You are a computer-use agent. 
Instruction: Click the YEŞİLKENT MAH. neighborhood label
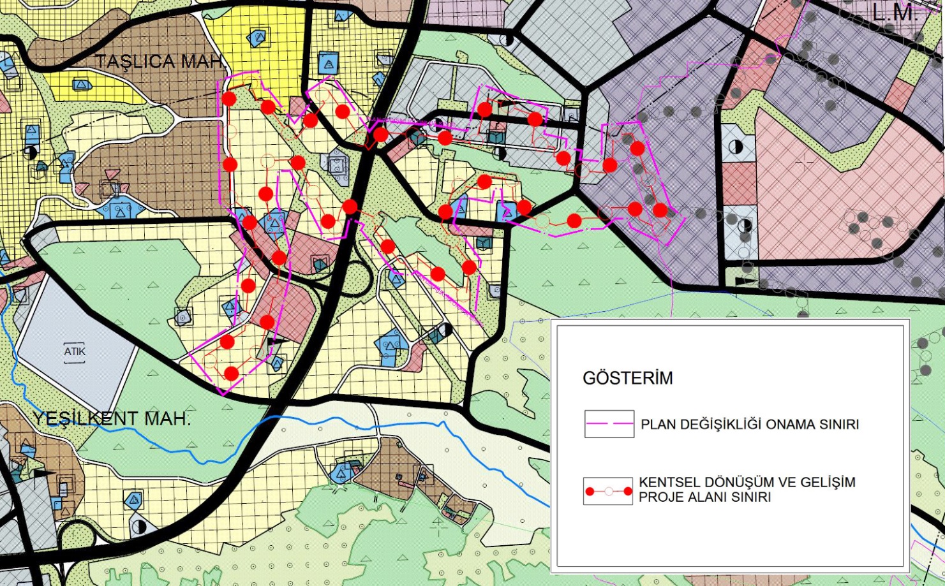point(112,419)
